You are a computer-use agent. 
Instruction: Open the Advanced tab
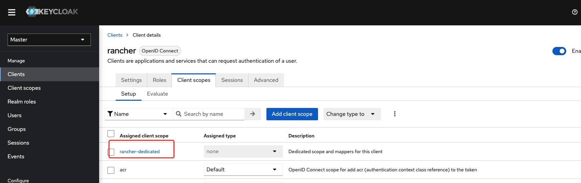tap(266, 80)
